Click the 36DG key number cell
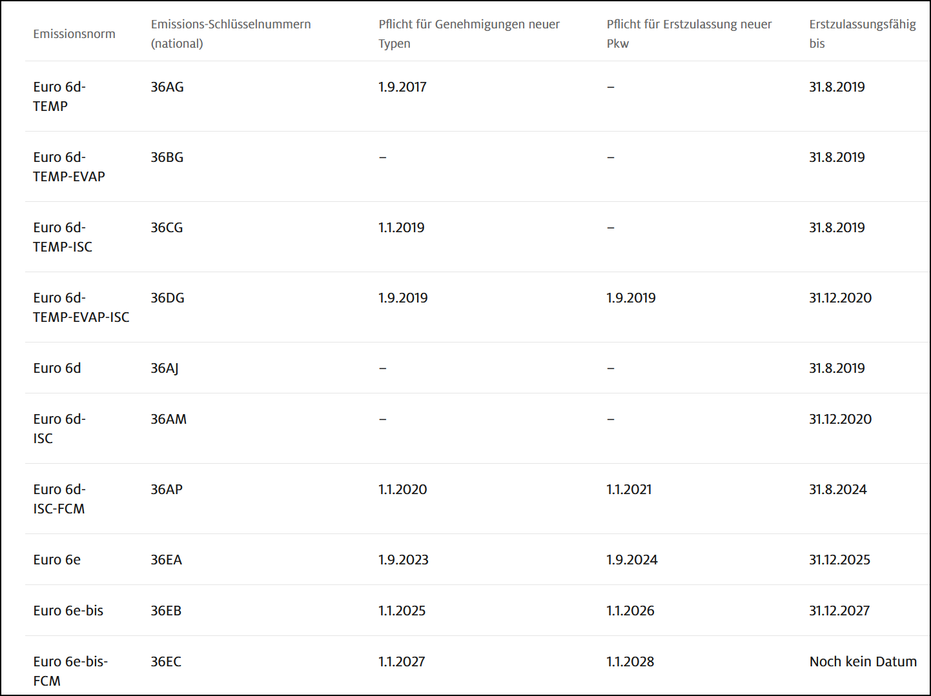The image size is (931, 696). pyautogui.click(x=167, y=298)
